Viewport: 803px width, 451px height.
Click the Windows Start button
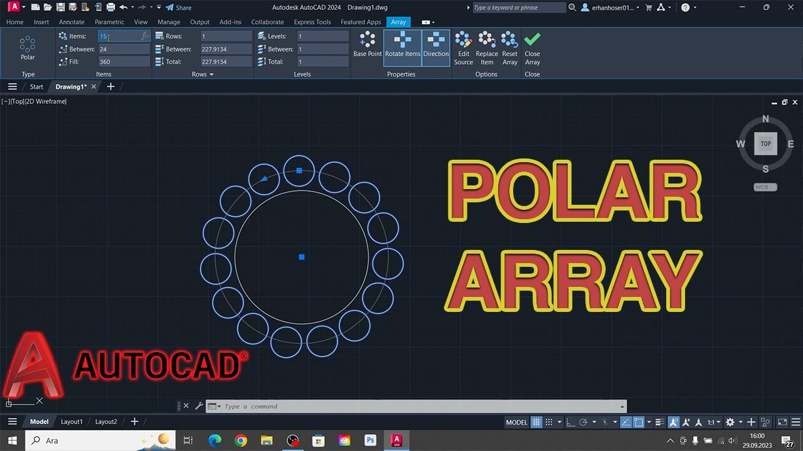[x=13, y=440]
